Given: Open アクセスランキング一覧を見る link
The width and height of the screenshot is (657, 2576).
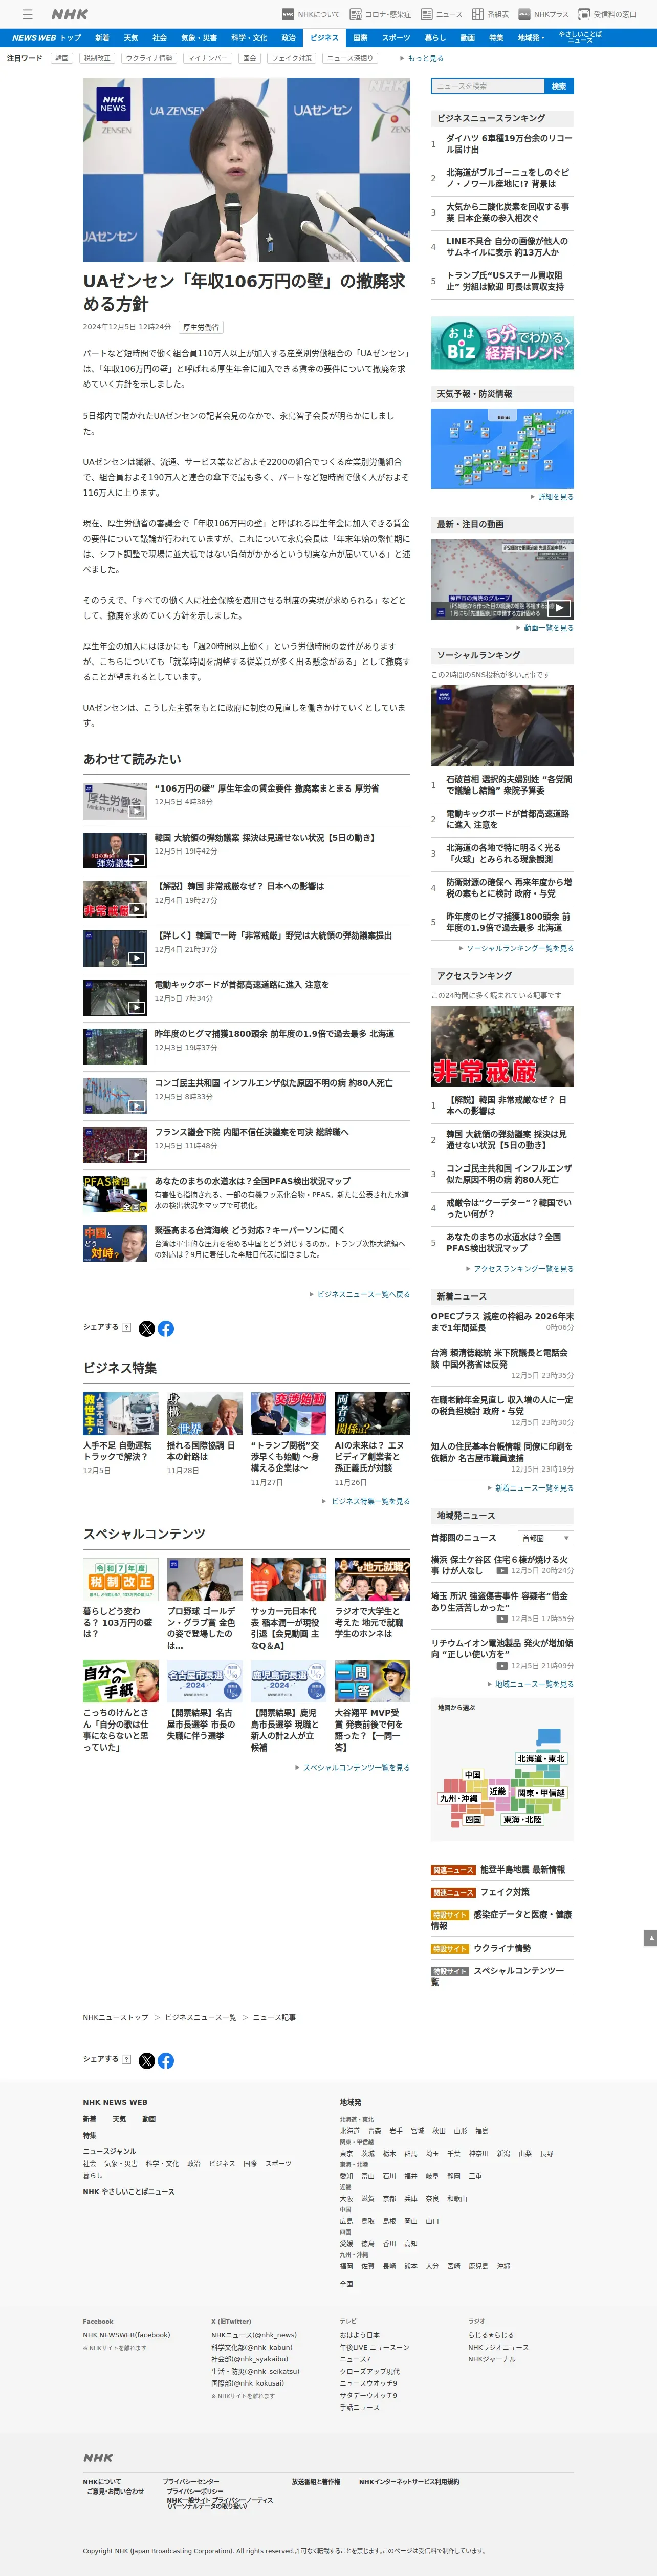Looking at the screenshot, I should coord(523,1268).
